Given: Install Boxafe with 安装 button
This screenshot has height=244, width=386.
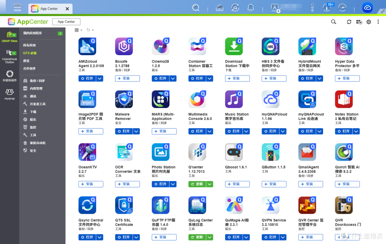Looking at the screenshot, I should (127, 78).
